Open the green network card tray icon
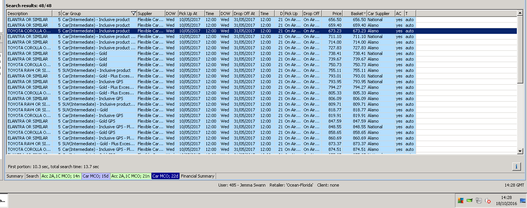Image resolution: width=527 pixels, height=208 pixels. pos(470,200)
